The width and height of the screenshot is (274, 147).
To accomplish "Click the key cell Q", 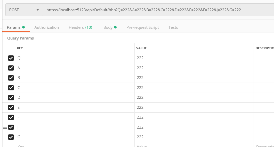I will pyautogui.click(x=75, y=58).
